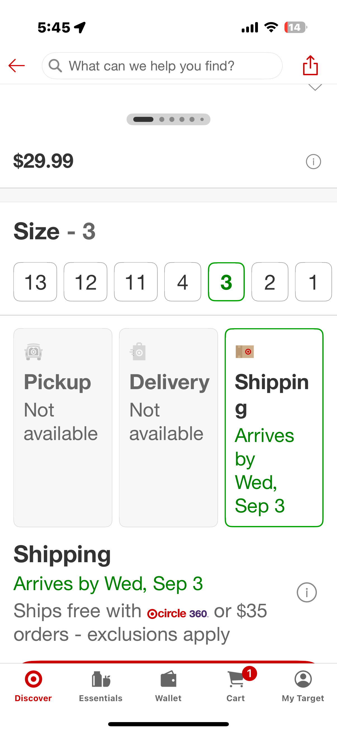Go to the Wallet tab
This screenshot has height=733, width=337.
tap(168, 686)
